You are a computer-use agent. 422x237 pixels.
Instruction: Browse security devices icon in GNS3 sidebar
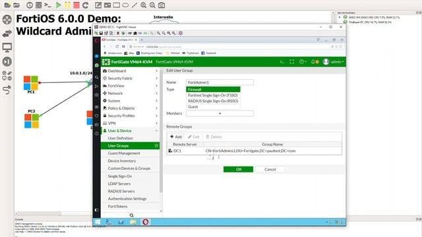pos(7,61)
